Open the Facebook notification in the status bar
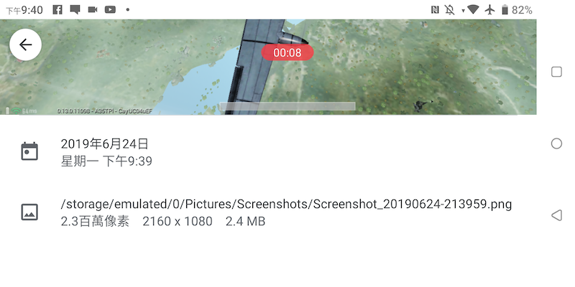575x287 pixels. [x=57, y=9]
